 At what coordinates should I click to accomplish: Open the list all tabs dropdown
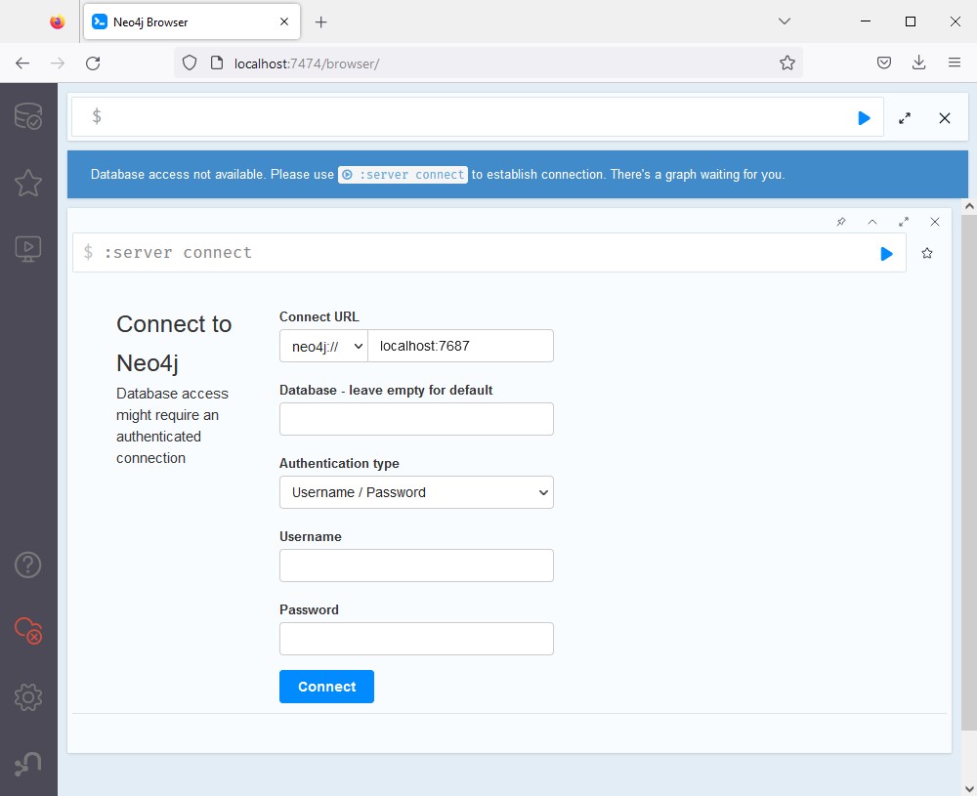[x=785, y=21]
